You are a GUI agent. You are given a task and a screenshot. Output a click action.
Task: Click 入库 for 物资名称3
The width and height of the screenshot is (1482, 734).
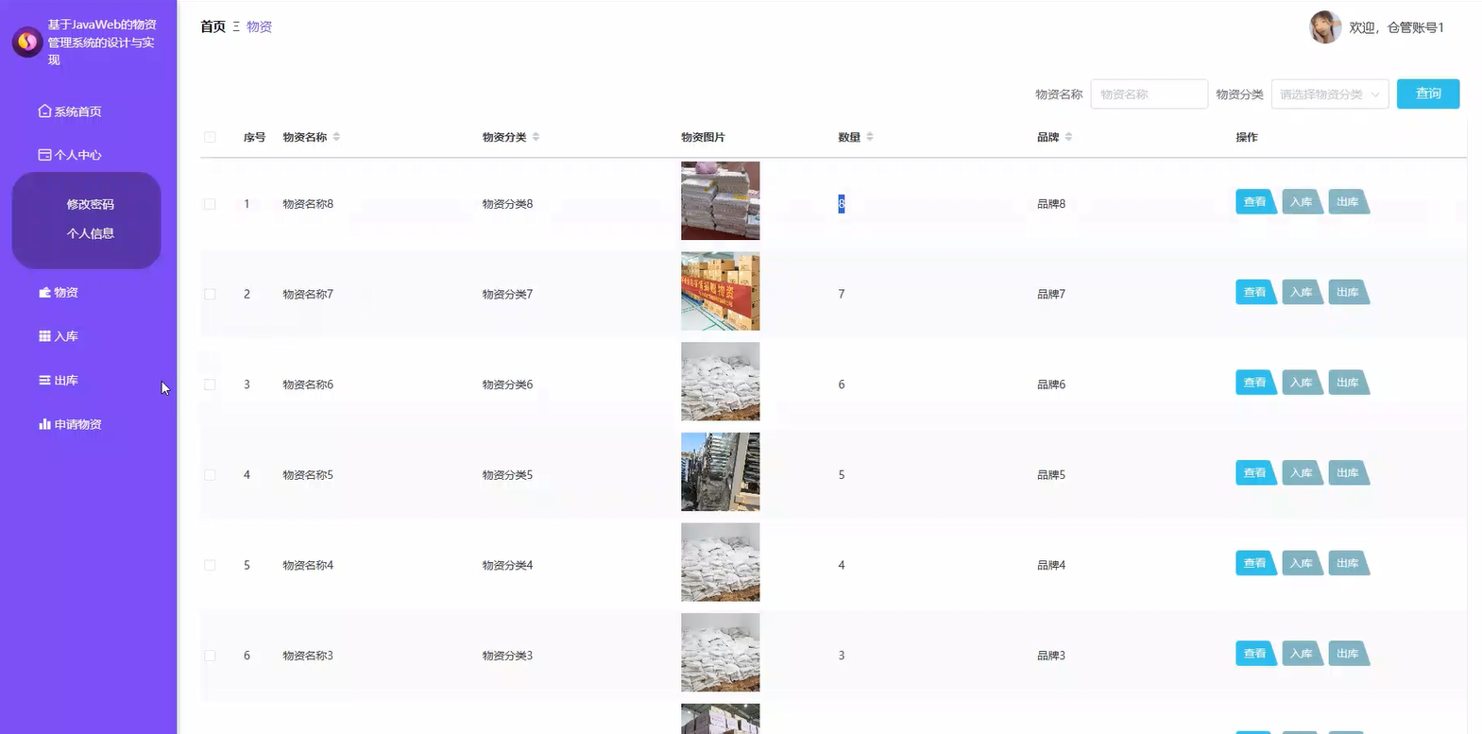point(1302,654)
